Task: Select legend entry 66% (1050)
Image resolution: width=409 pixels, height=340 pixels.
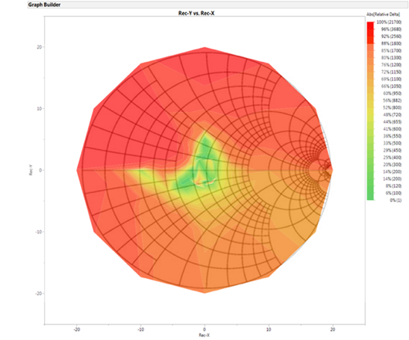Action: tap(391, 87)
